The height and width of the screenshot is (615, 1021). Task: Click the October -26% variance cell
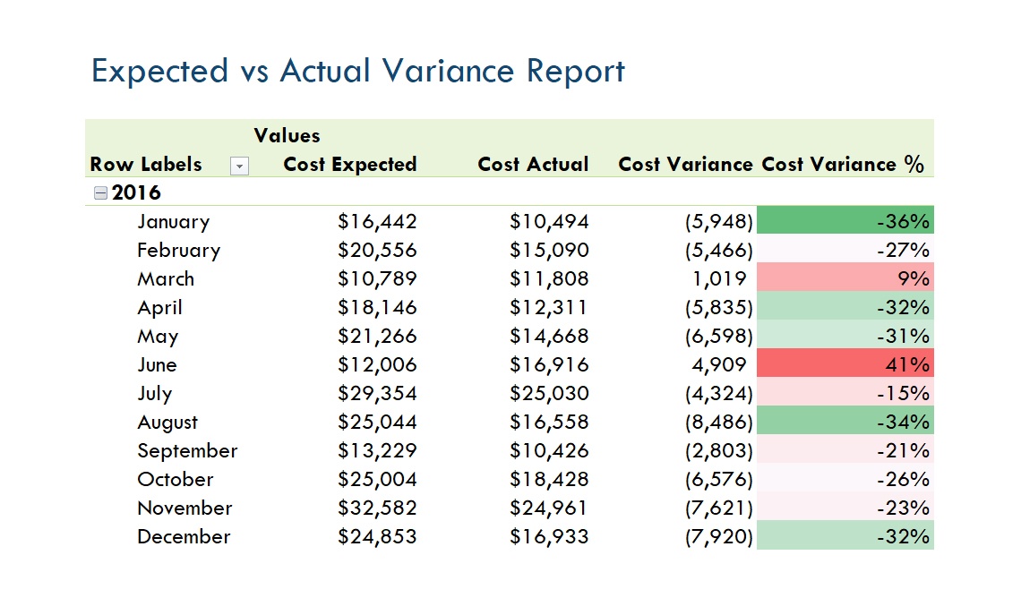(x=845, y=478)
